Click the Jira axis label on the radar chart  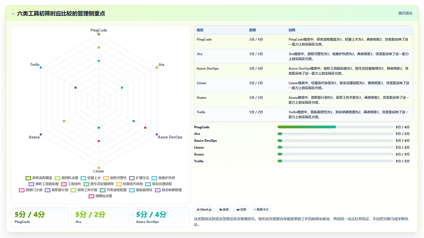[161, 65]
